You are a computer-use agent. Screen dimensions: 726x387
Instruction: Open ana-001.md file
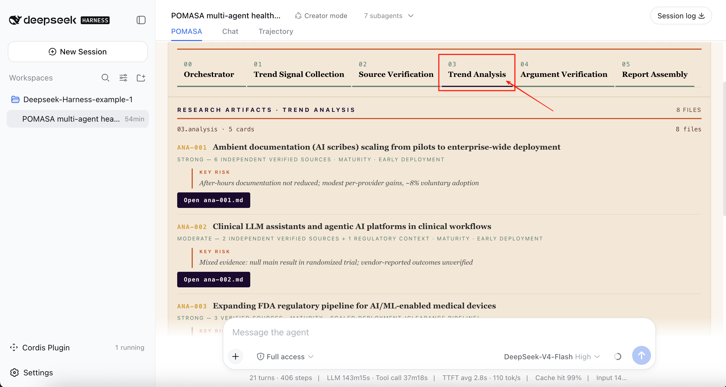click(213, 200)
